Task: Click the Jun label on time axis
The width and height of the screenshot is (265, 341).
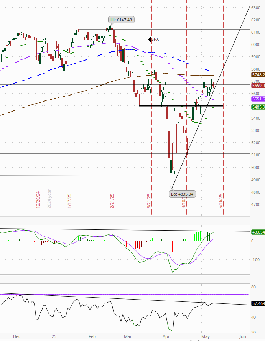Action: tap(243, 336)
